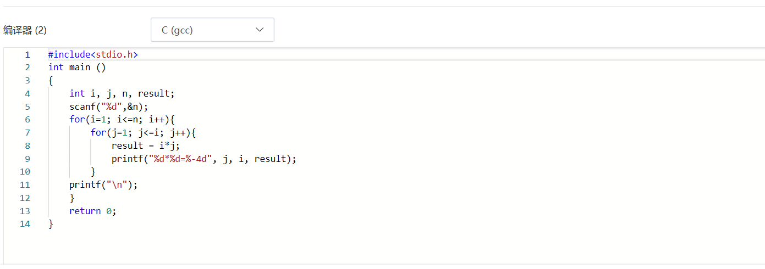Viewport: 765px width, 269px height.
Task: Click the return 0 statement
Action: [92, 211]
